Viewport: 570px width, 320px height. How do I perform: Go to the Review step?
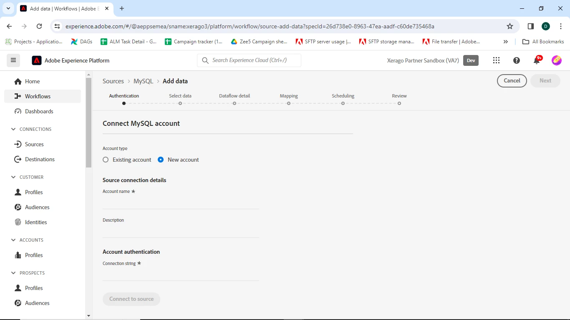(399, 99)
